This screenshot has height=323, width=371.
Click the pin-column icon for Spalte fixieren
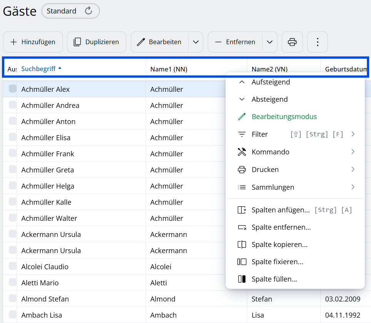coord(242,262)
